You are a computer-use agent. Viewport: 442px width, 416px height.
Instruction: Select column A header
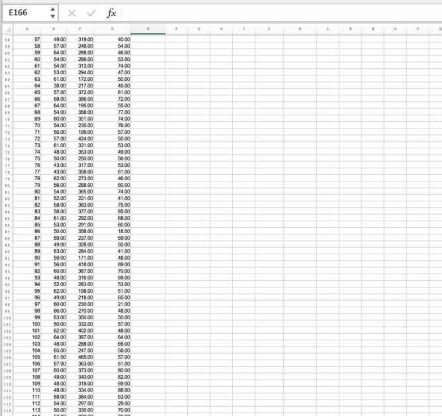[27, 29]
